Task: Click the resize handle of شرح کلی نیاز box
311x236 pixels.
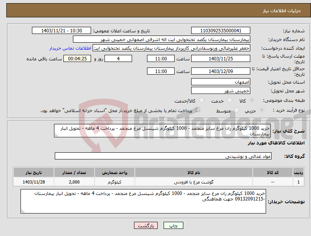Action: (56, 135)
